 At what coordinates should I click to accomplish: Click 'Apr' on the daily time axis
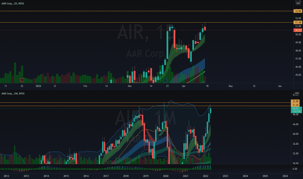pyautogui.click(x=184, y=86)
